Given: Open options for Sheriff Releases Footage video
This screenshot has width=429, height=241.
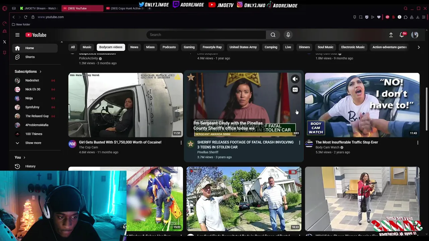Looking at the screenshot, I should [x=299, y=143].
